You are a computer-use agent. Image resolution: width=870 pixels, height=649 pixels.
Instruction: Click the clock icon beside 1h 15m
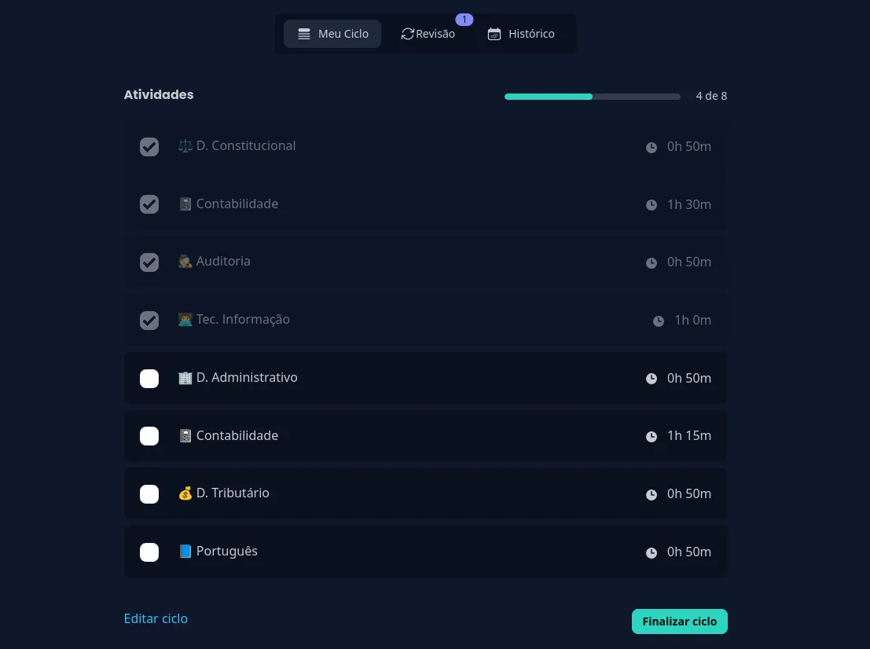(x=652, y=436)
